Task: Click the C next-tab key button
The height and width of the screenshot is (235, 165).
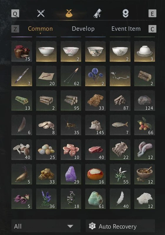Action: (x=152, y=28)
